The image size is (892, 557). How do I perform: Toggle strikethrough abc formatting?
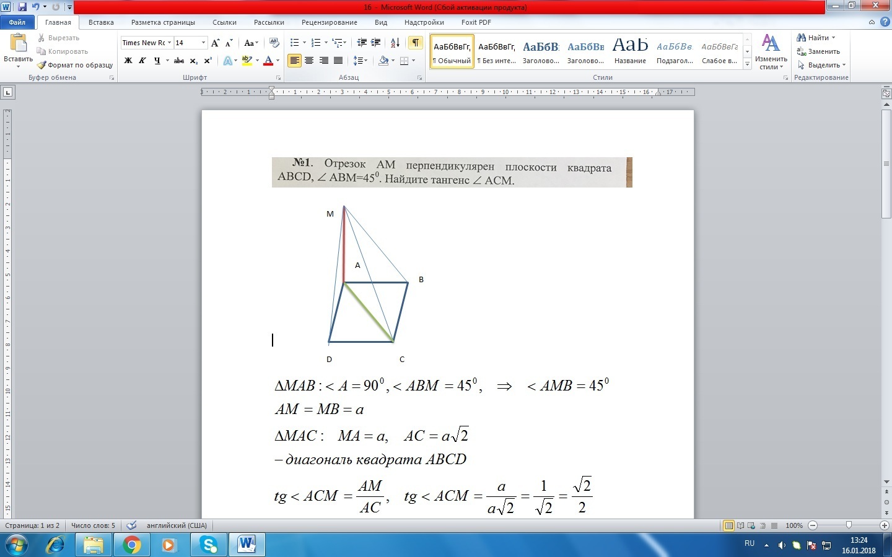179,61
